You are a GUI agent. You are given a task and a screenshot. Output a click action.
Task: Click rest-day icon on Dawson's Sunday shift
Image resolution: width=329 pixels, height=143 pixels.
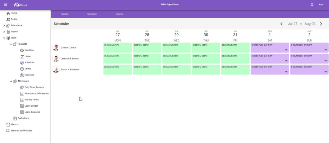click(326, 50)
